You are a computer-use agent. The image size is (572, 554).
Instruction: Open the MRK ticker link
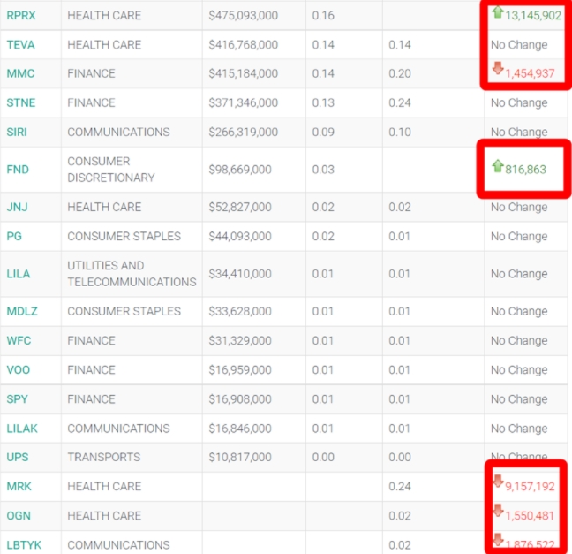tap(19, 487)
